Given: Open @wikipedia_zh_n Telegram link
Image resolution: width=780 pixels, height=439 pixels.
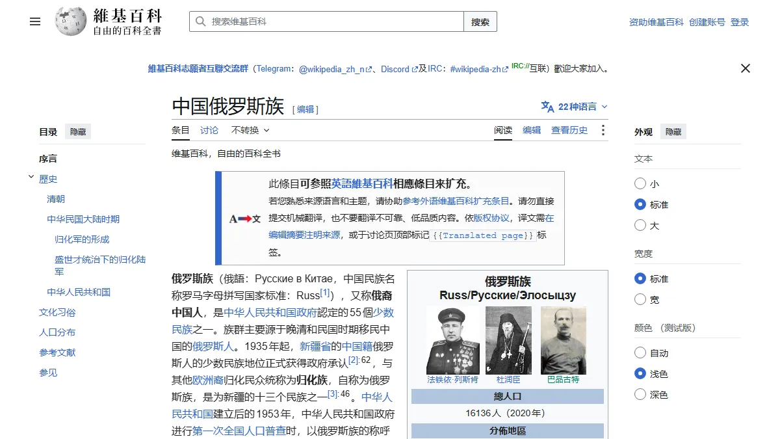Looking at the screenshot, I should [x=335, y=69].
